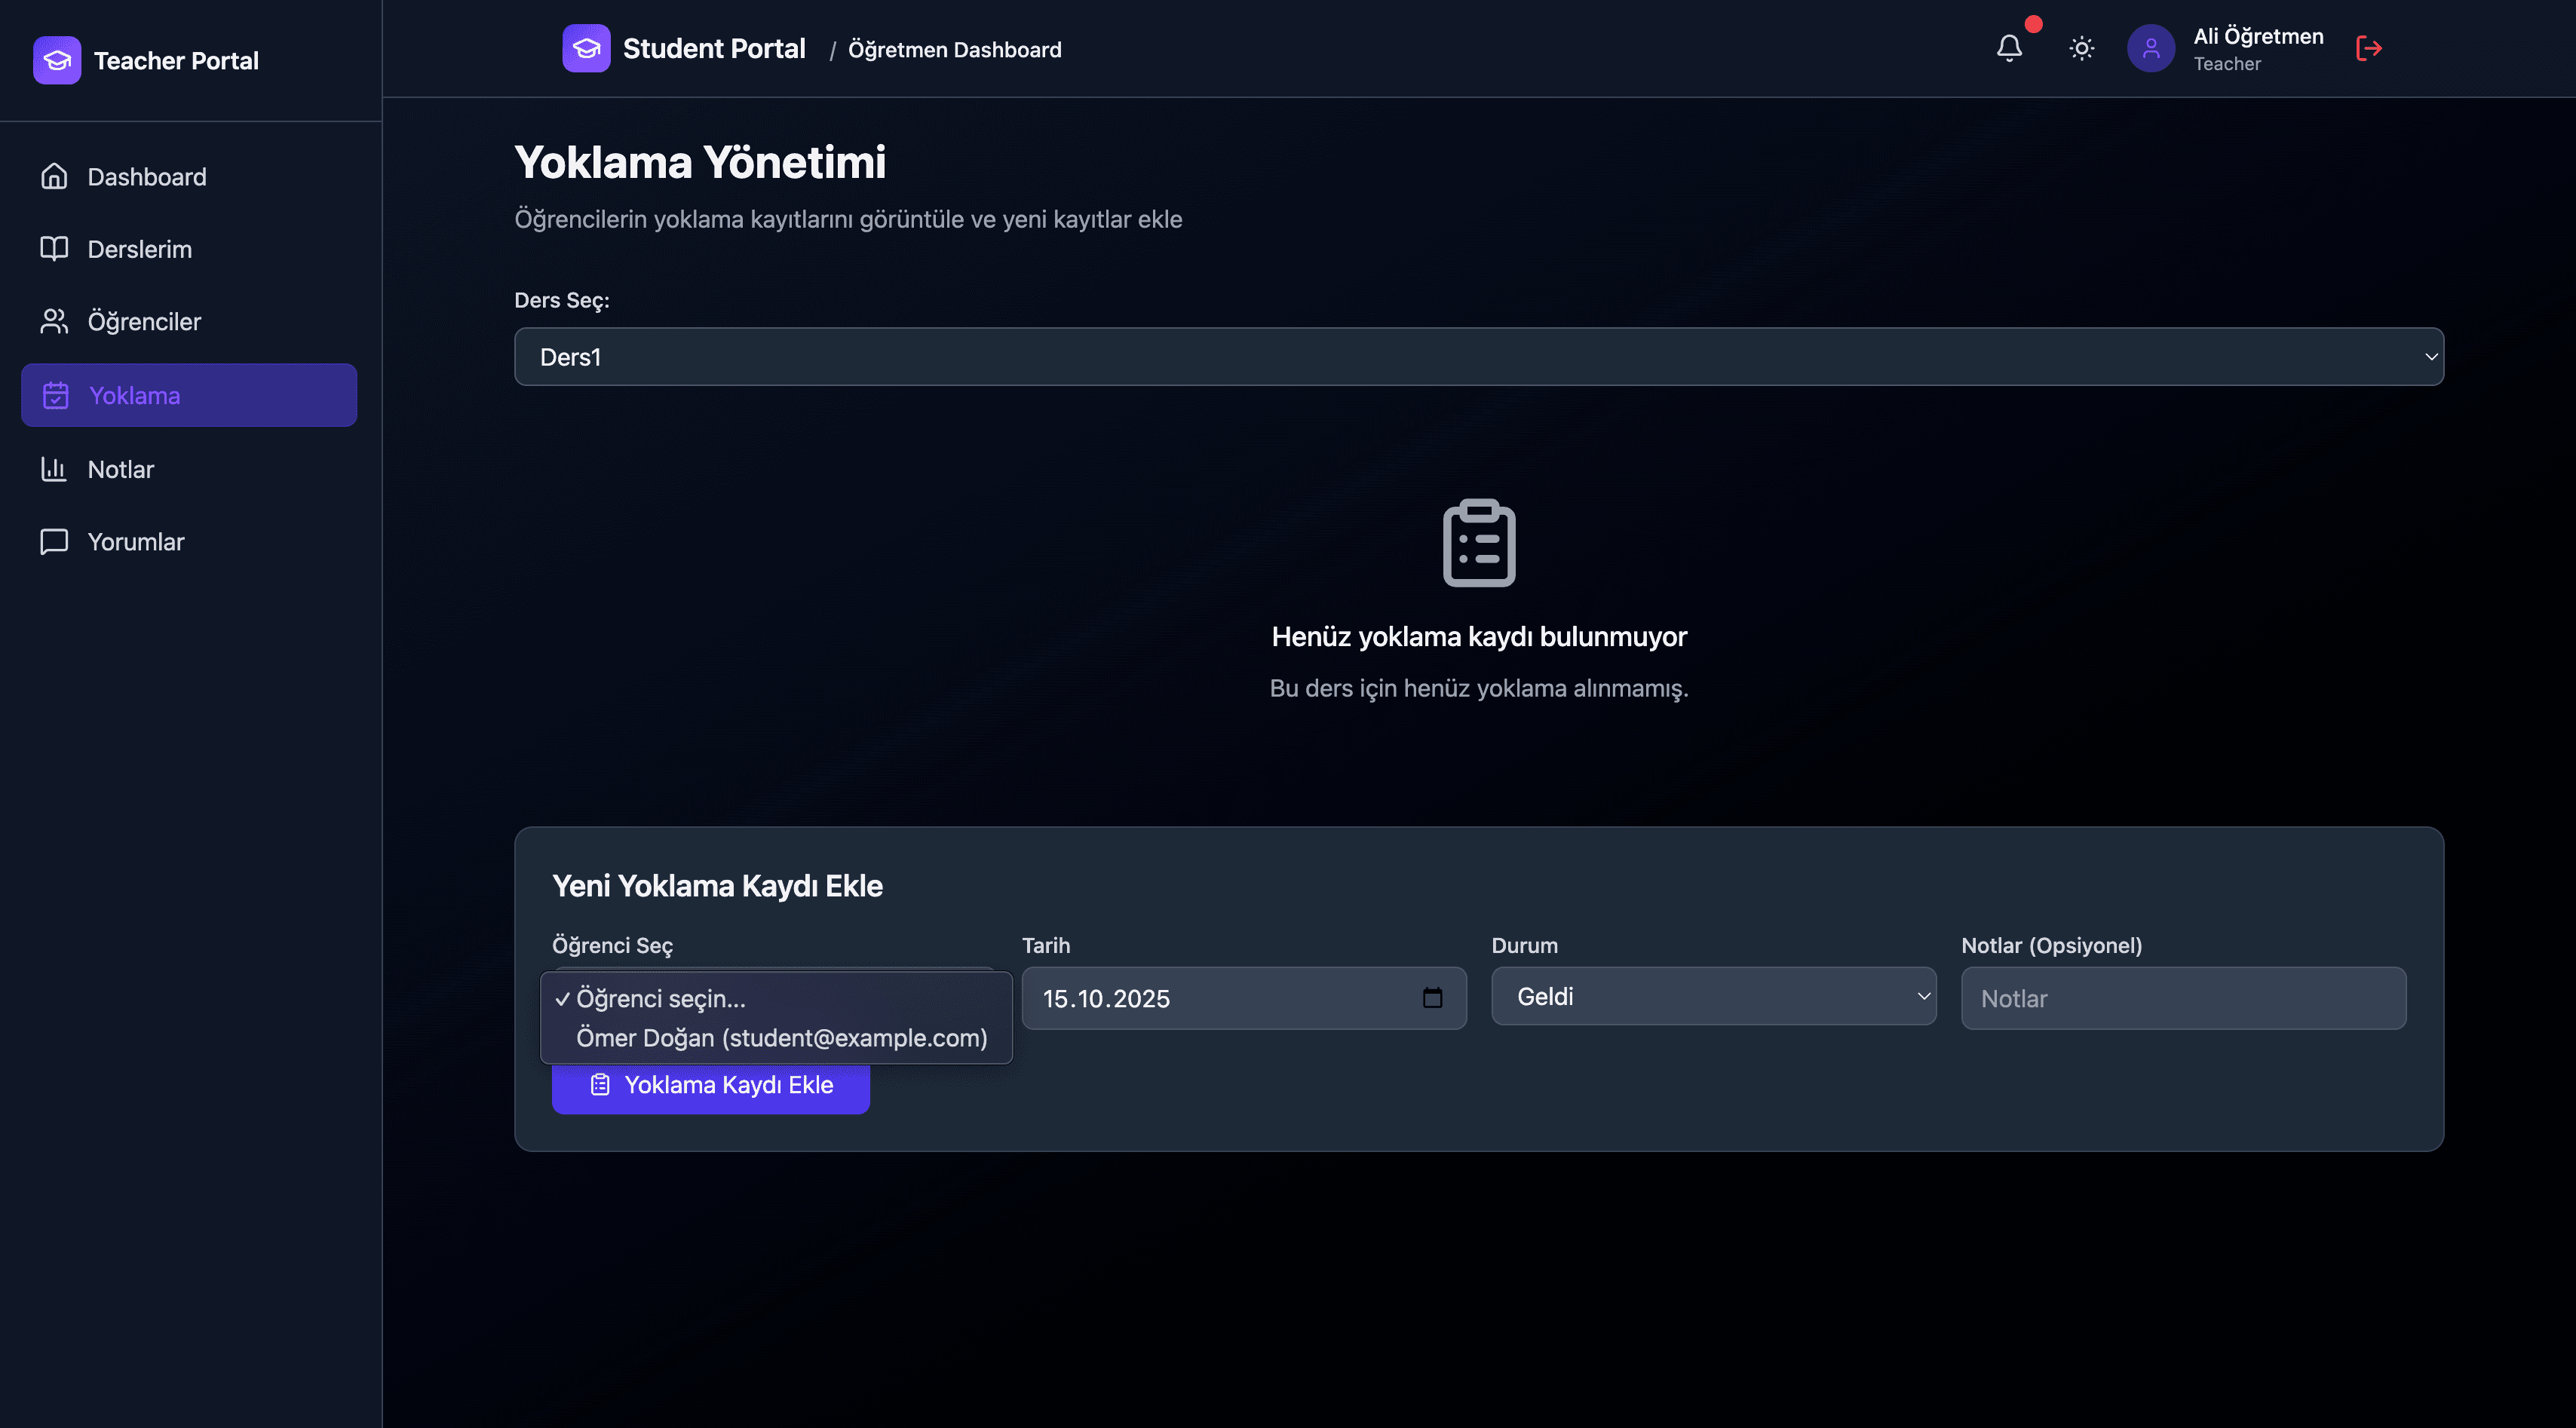Open Yorumlar in the sidebar

[135, 541]
